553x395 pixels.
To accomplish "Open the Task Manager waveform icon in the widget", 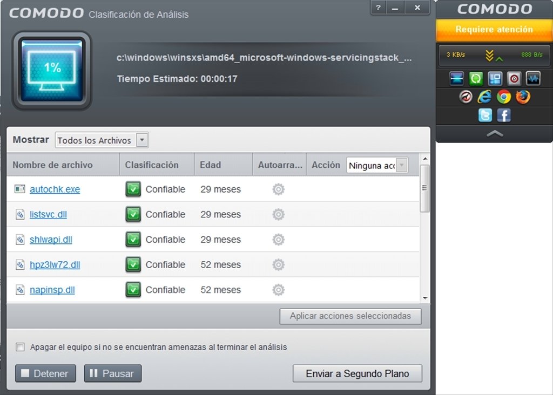I will [x=533, y=78].
